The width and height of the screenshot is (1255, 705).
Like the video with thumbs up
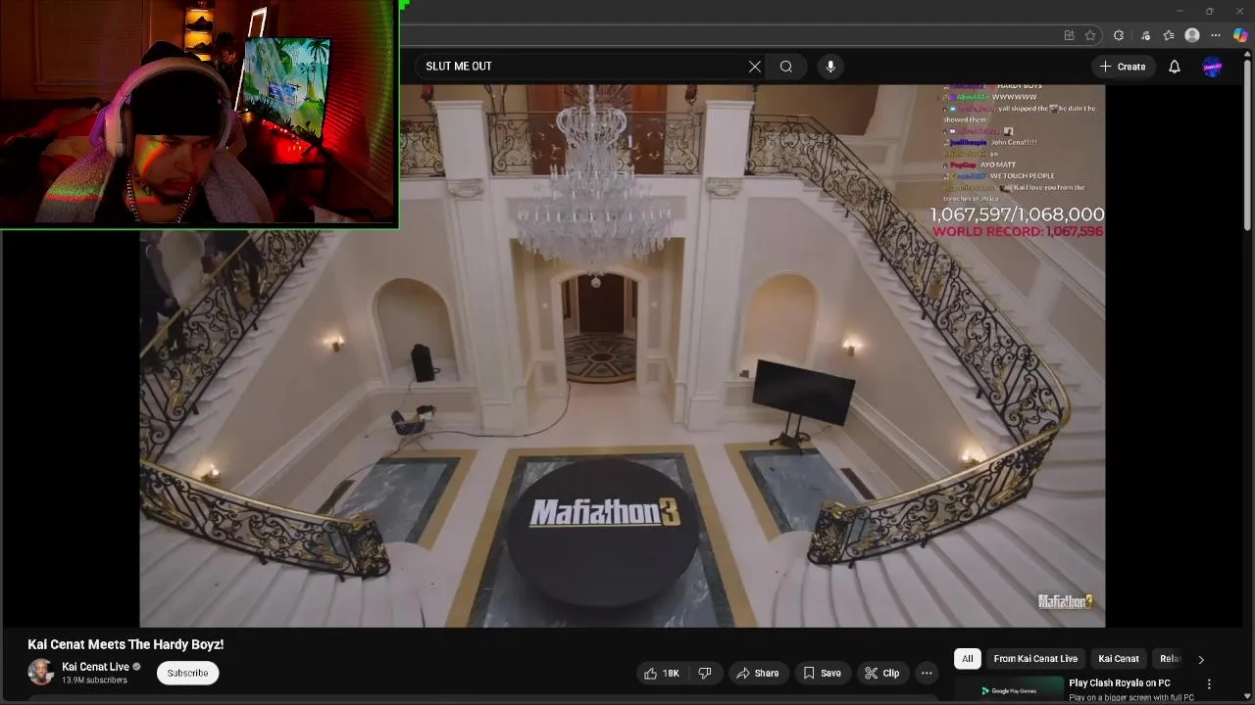(662, 673)
